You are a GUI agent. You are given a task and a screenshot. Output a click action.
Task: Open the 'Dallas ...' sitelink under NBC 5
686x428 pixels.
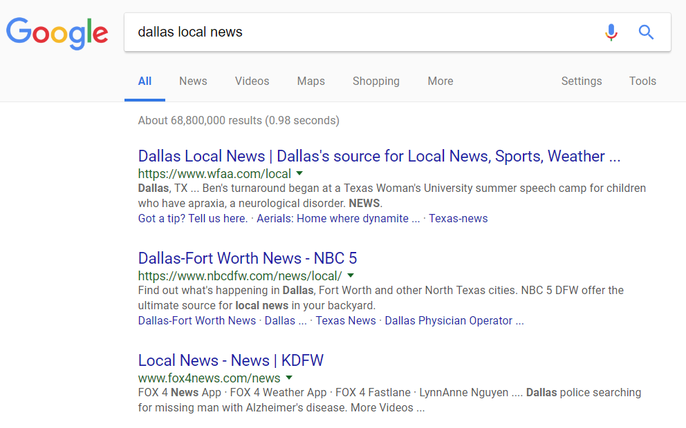point(286,320)
